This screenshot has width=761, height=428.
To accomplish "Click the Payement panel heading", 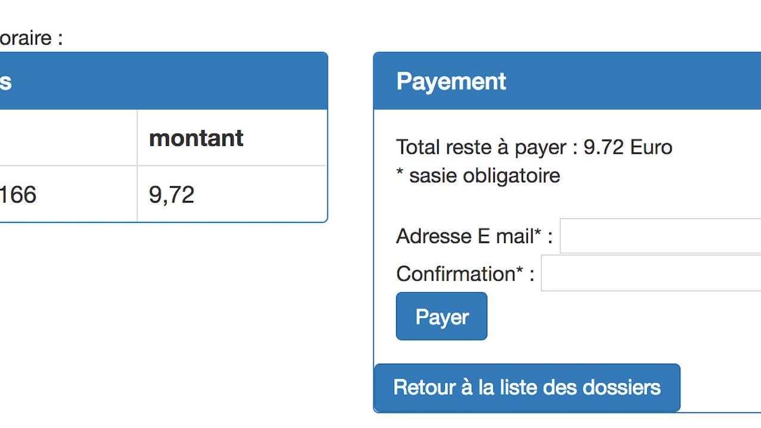I will (451, 81).
